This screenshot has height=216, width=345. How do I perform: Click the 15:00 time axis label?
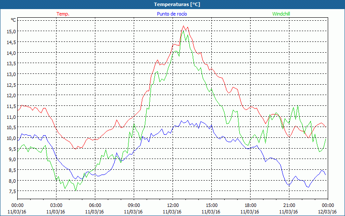coord(211,206)
